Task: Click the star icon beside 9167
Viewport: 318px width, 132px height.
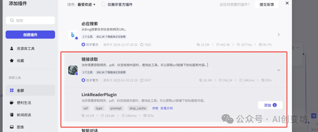Action: click(142, 80)
